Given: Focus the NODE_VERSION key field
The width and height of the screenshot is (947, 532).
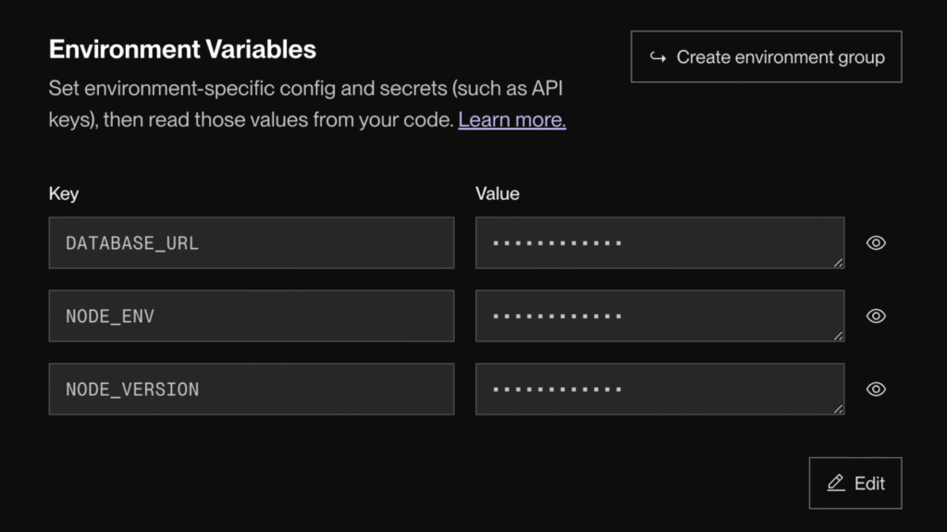Looking at the screenshot, I should pos(251,390).
